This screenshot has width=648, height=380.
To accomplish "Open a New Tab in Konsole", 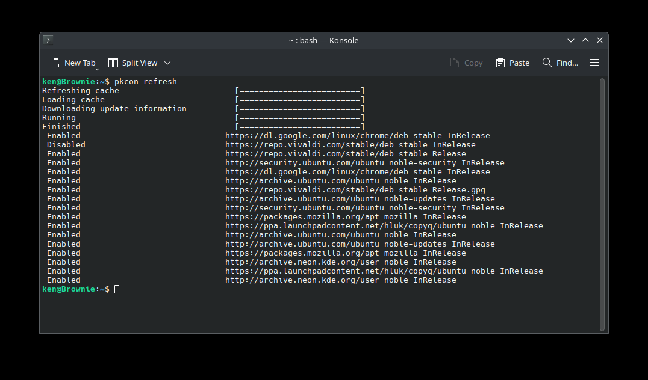I will [x=73, y=63].
